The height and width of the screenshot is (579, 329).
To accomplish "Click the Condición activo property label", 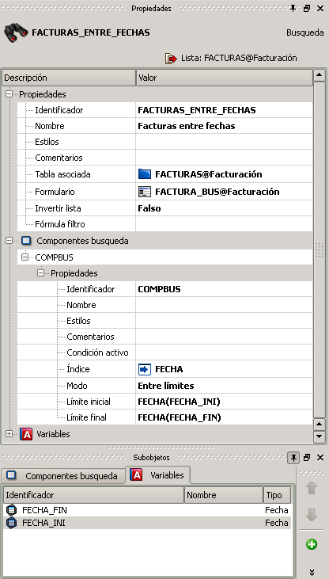I will (x=97, y=352).
